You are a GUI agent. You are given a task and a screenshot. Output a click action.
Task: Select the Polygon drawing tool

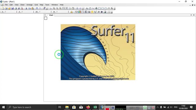click(x=90, y=8)
